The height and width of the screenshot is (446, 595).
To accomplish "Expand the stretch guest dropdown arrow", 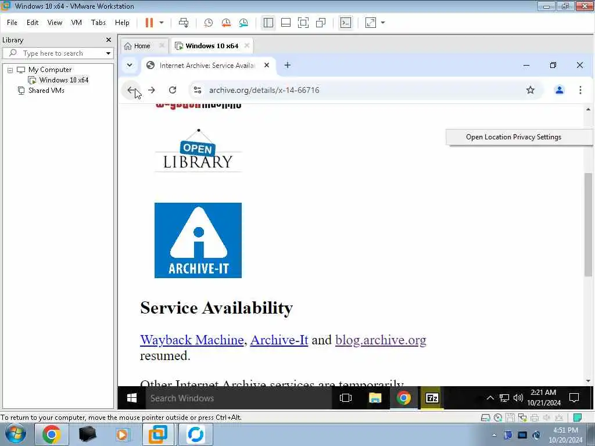I will (383, 23).
